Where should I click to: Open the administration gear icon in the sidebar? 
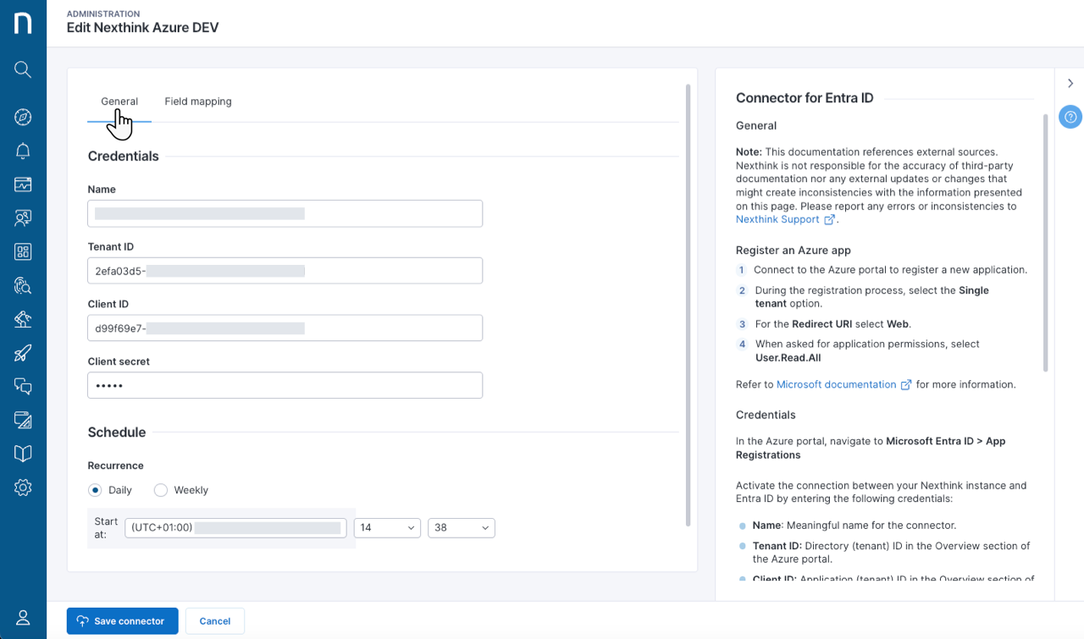(x=23, y=488)
